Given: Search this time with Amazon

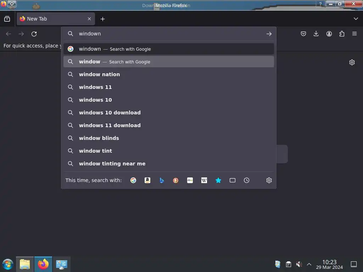Looking at the screenshot, I should click(147, 180).
